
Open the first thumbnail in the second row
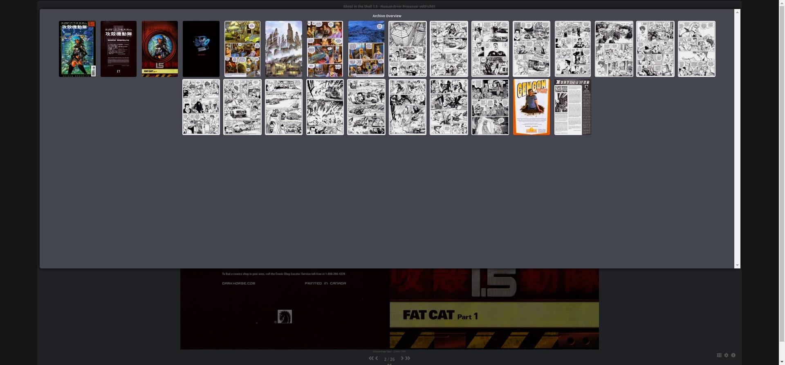tap(201, 107)
